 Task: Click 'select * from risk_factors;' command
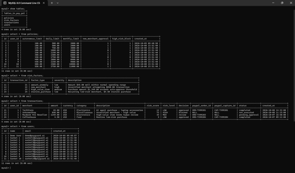pos(26,76)
